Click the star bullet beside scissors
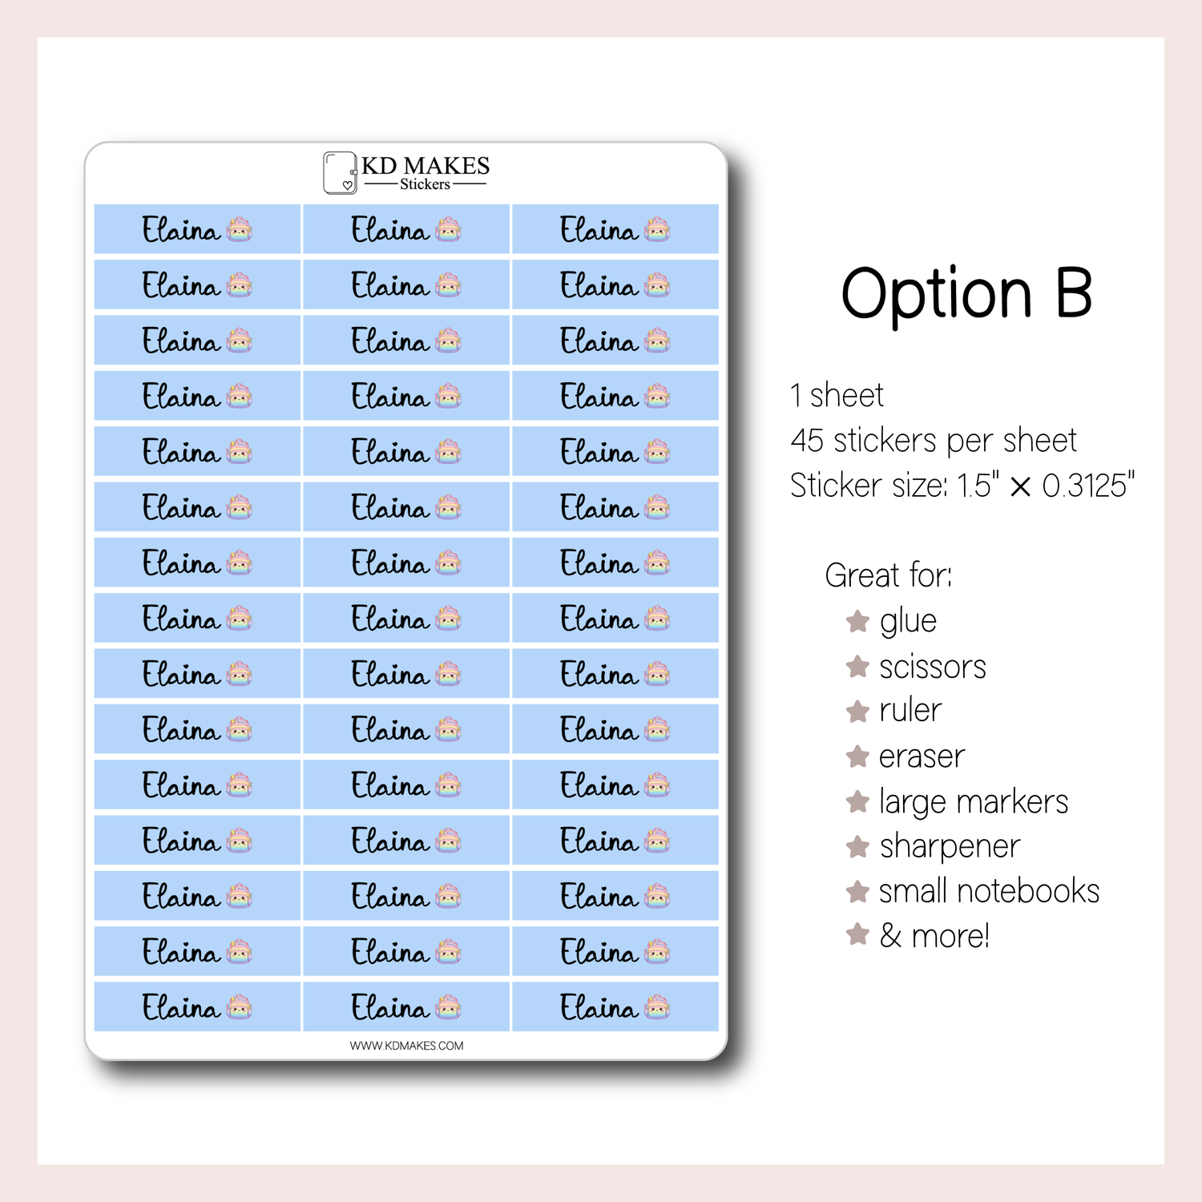 857,666
